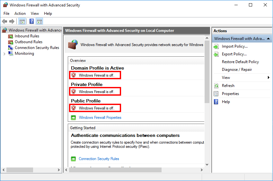Click Export Policy... action
The width and height of the screenshot is (273, 181).
[234, 54]
